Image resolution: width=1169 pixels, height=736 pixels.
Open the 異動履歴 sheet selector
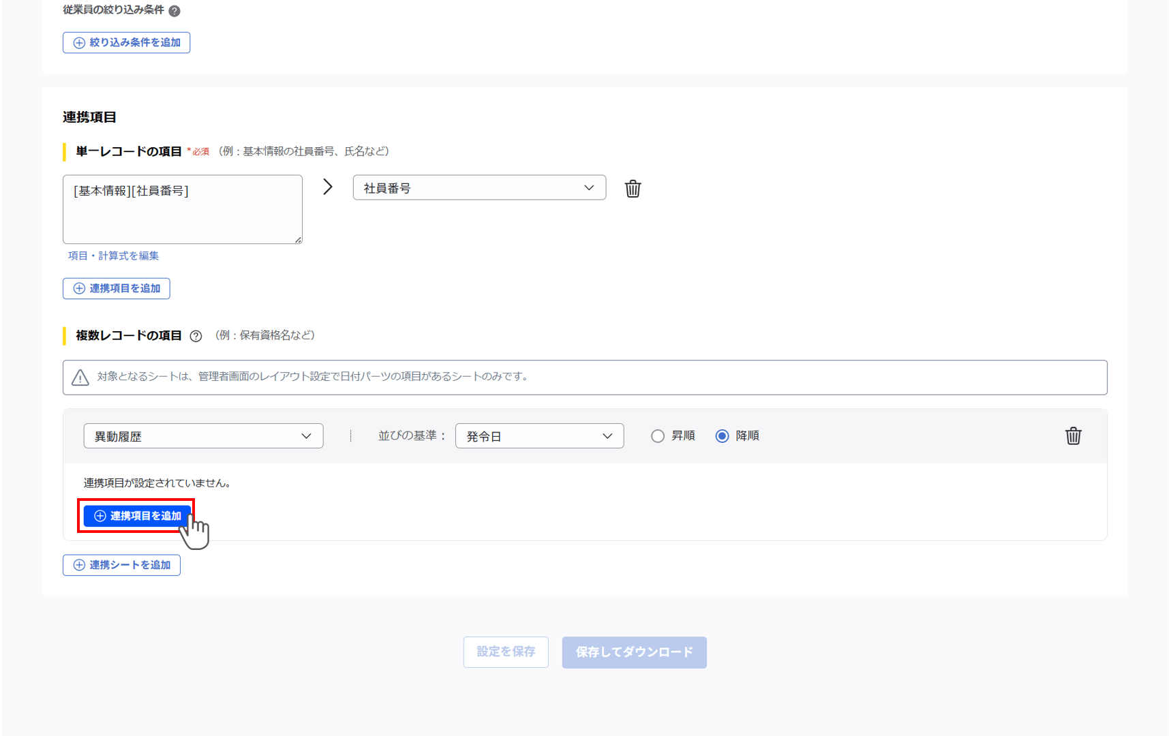coord(202,435)
